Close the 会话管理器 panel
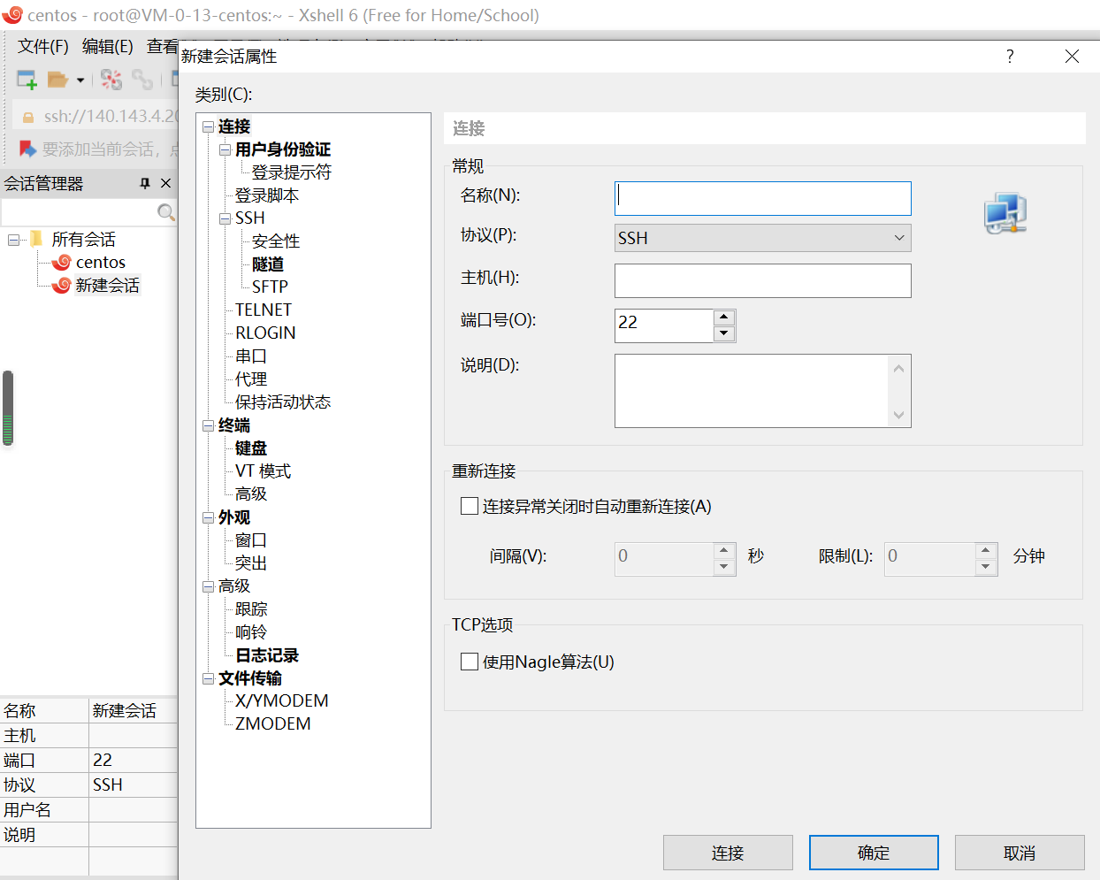Image resolution: width=1100 pixels, height=880 pixels. 165,183
